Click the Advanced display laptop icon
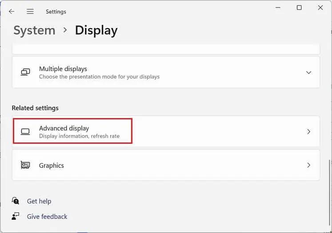This screenshot has height=233, width=332. point(25,132)
